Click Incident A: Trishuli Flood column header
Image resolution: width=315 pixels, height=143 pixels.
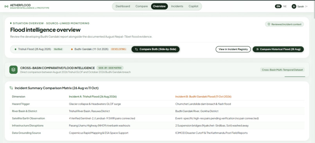coord(93,97)
